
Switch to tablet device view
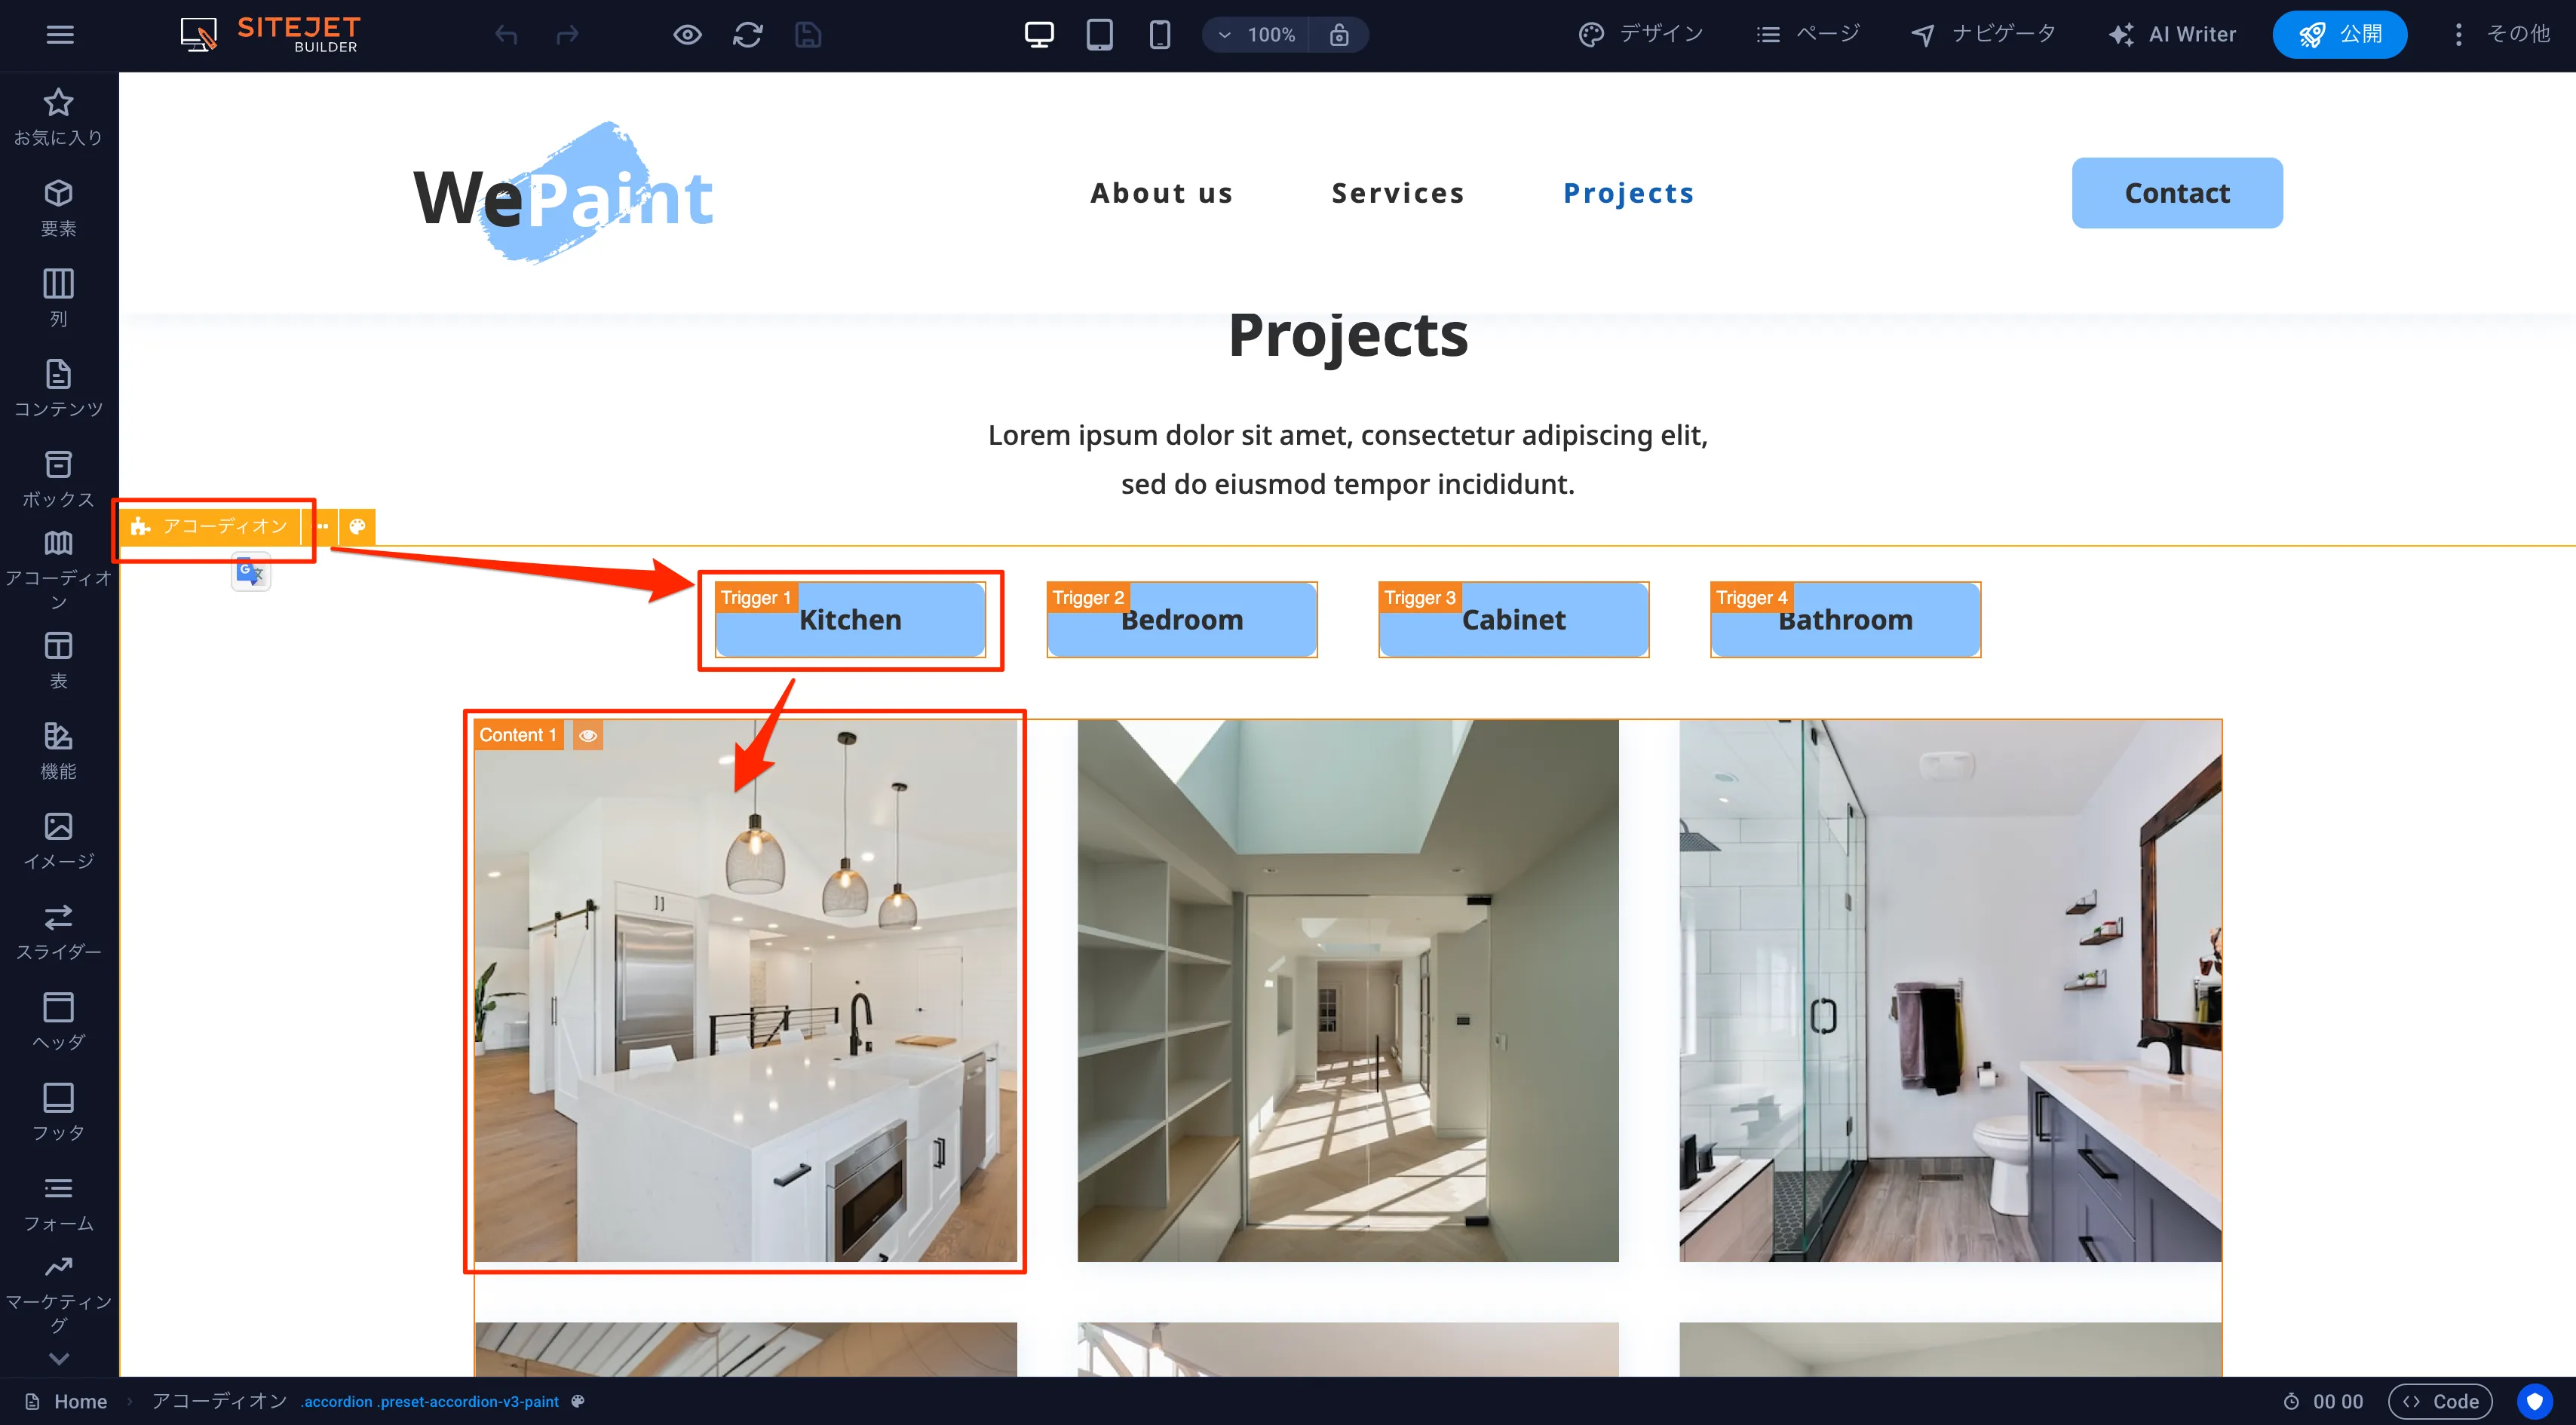tap(1099, 35)
